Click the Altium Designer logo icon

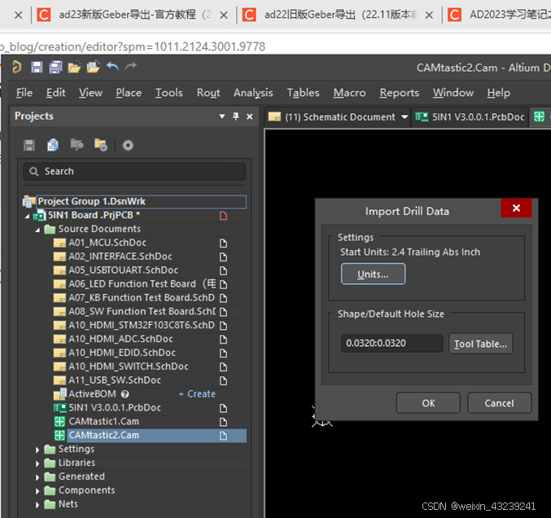[x=16, y=67]
